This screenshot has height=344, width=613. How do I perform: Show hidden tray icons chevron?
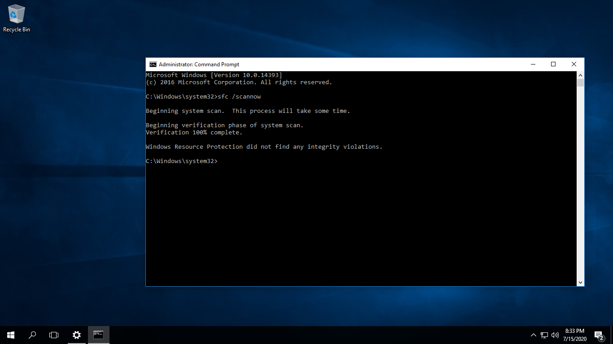click(x=534, y=335)
